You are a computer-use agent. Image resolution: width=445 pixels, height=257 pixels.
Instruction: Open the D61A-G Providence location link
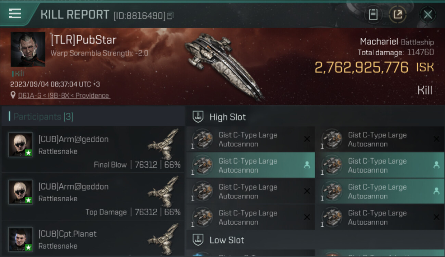[x=64, y=96]
